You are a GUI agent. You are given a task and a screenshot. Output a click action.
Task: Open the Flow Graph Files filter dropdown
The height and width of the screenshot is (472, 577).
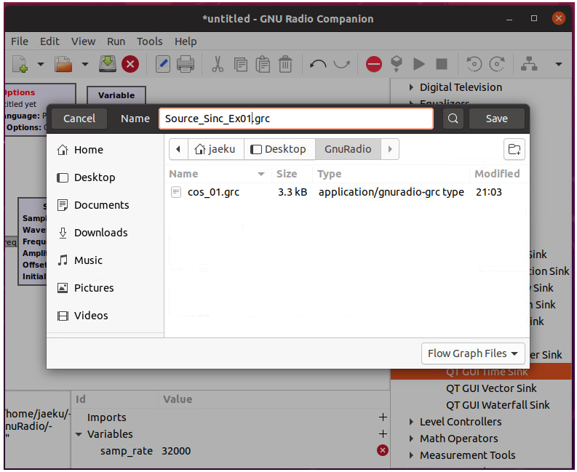[x=473, y=353]
